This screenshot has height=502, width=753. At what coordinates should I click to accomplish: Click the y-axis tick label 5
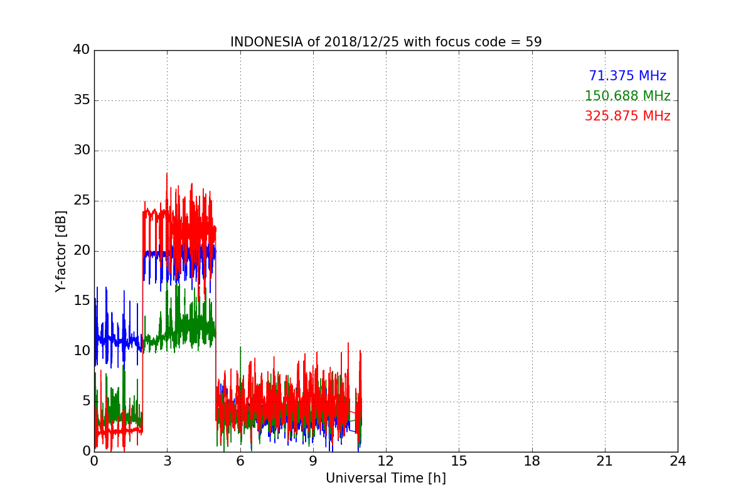86,401
